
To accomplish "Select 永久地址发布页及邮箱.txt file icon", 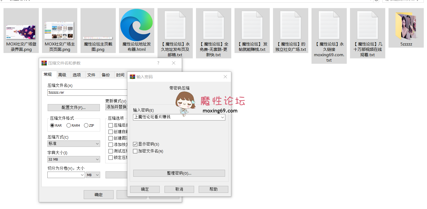I will point(175,25).
